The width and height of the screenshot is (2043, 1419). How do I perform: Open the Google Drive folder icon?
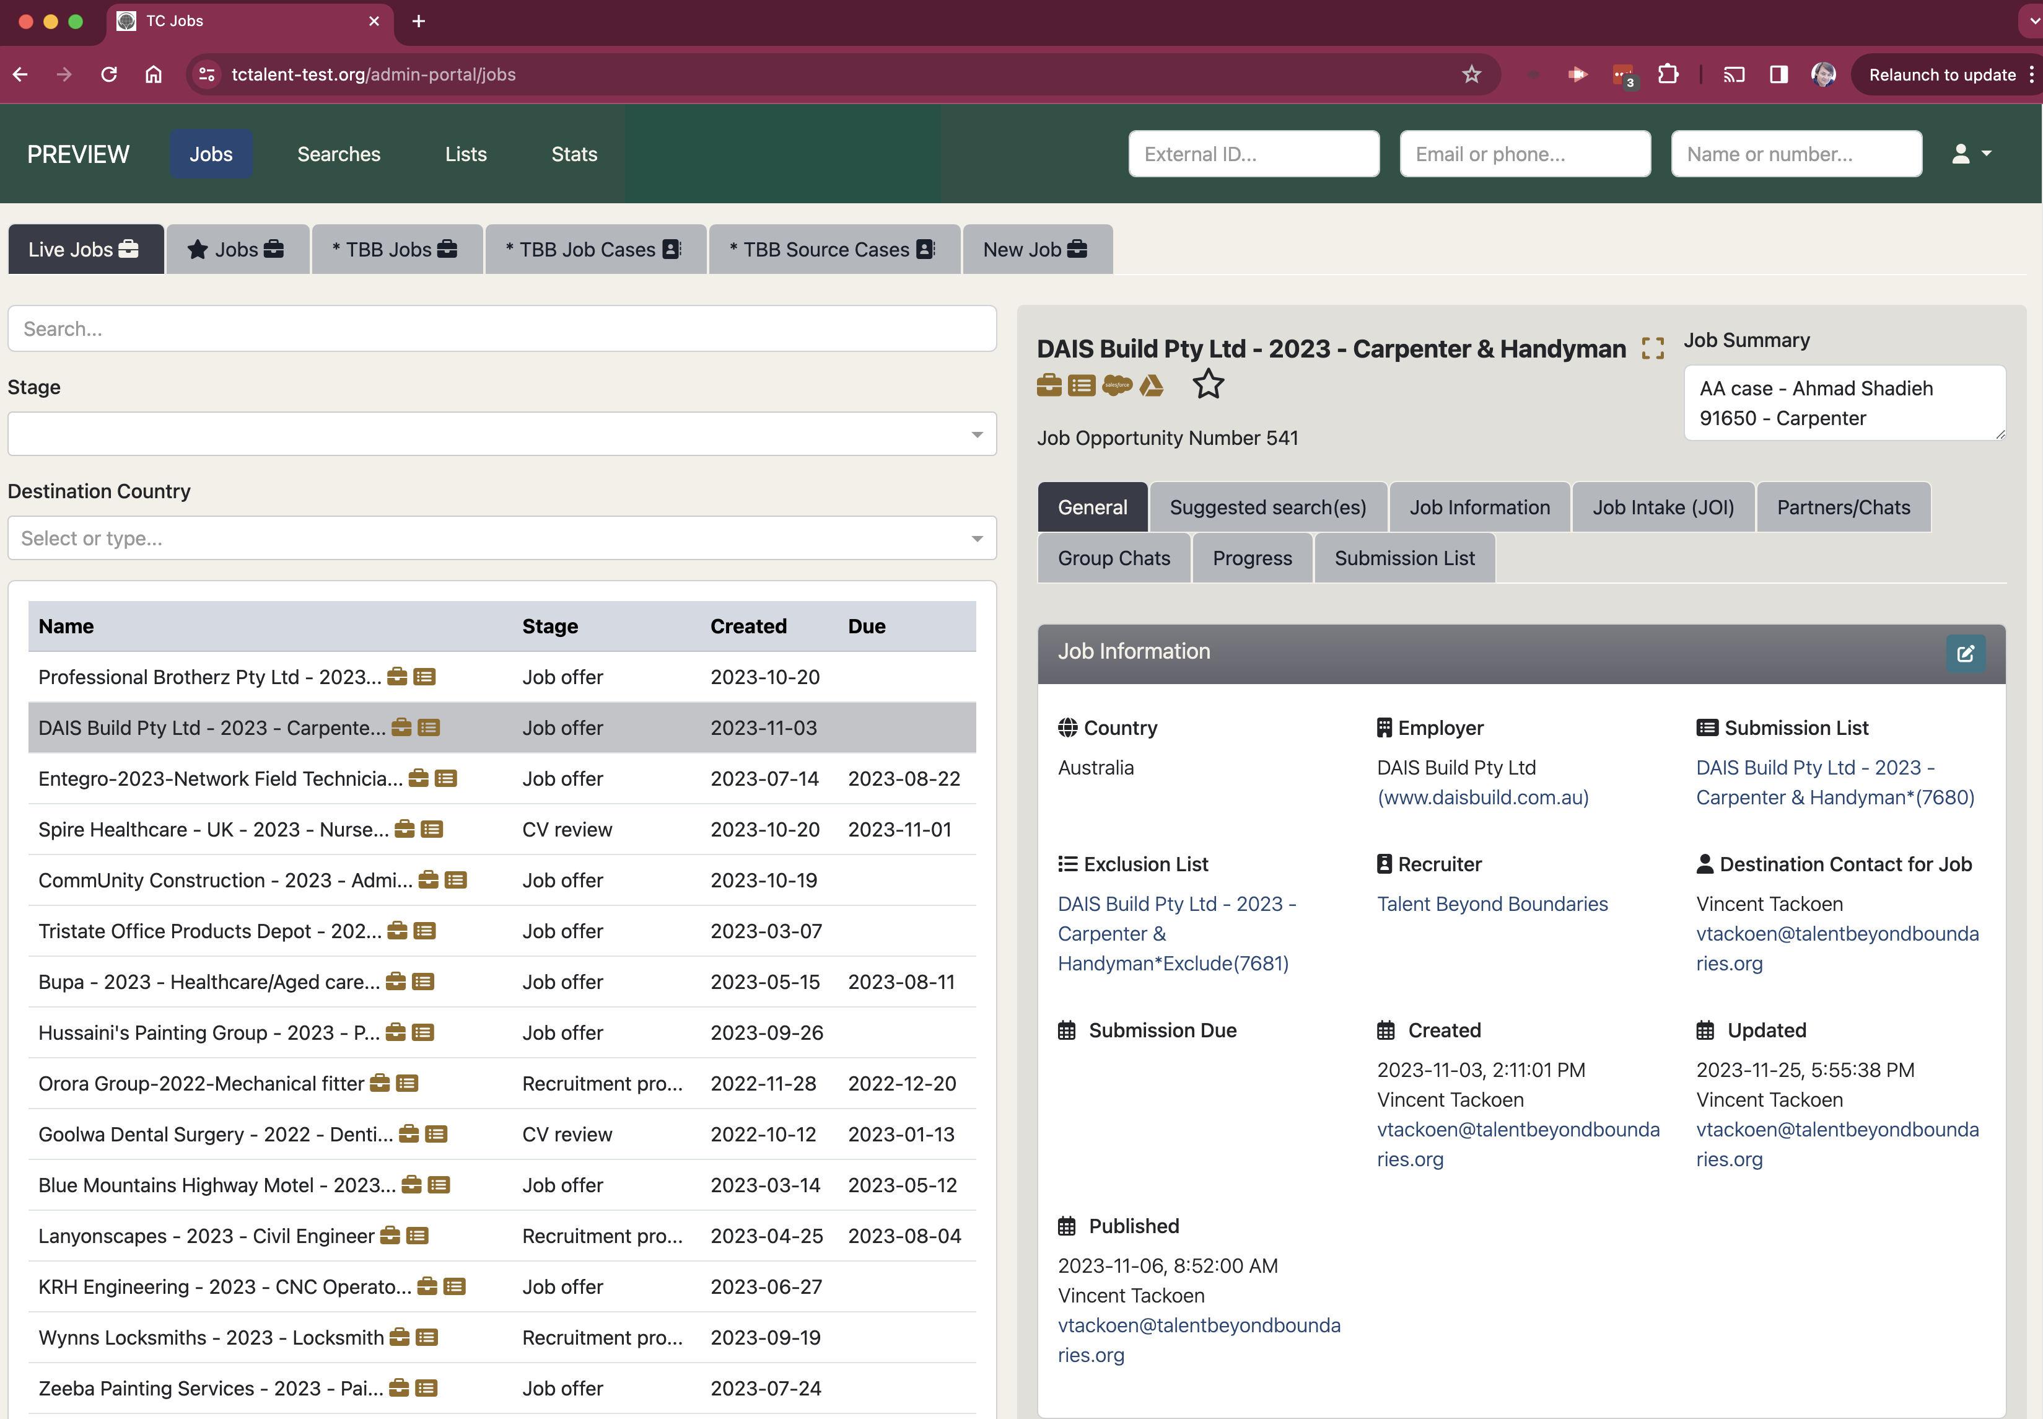[1151, 385]
